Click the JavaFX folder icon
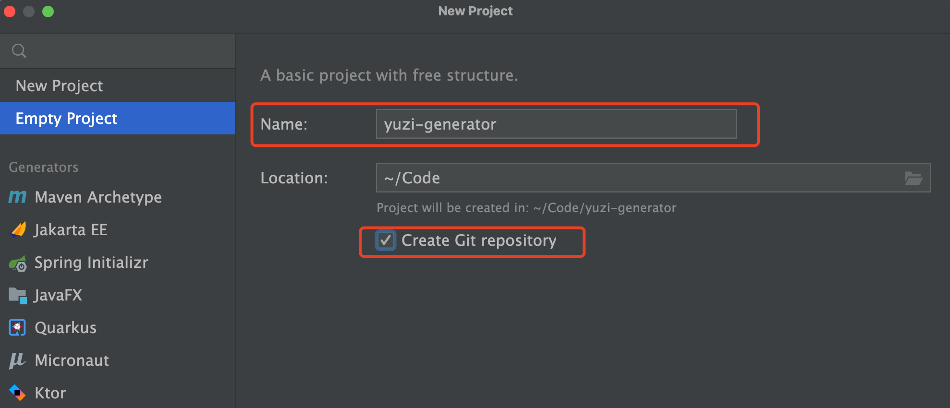The width and height of the screenshot is (950, 408). click(18, 295)
